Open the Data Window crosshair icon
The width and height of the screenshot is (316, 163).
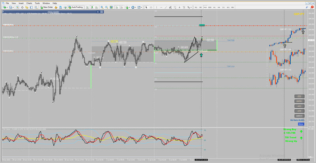click(x=22, y=7)
